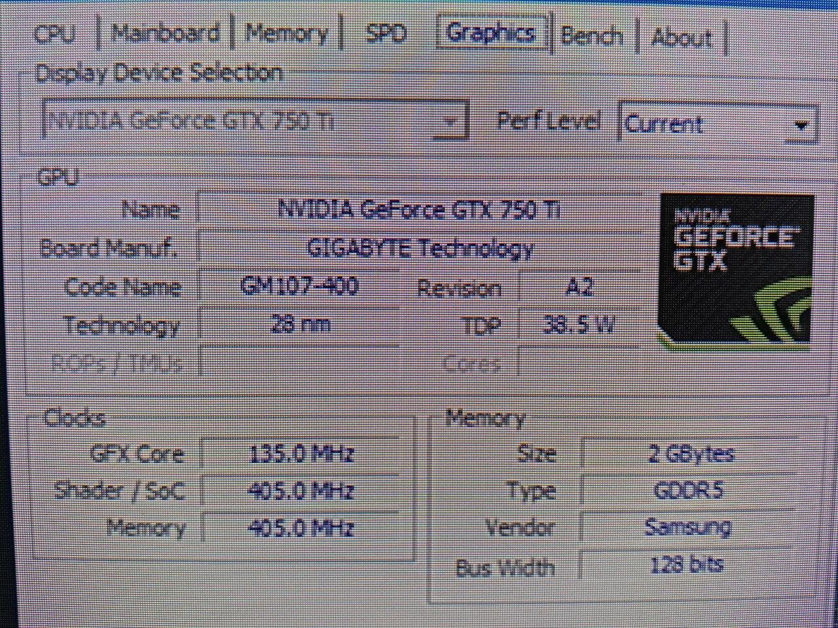838x628 pixels.
Task: Switch to the CPU tab
Action: pyautogui.click(x=56, y=33)
